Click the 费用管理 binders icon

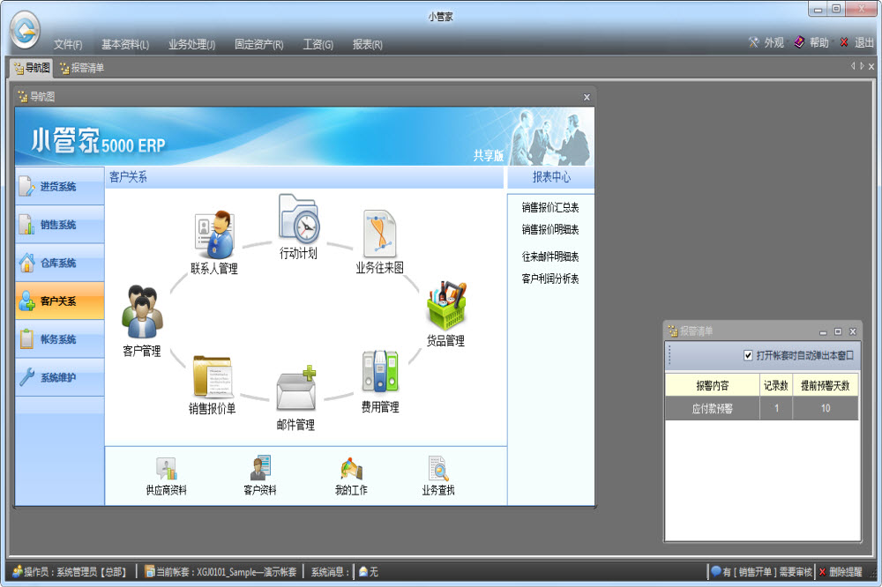pyautogui.click(x=379, y=373)
